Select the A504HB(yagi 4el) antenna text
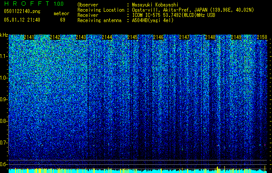 pyautogui.click(x=153, y=20)
